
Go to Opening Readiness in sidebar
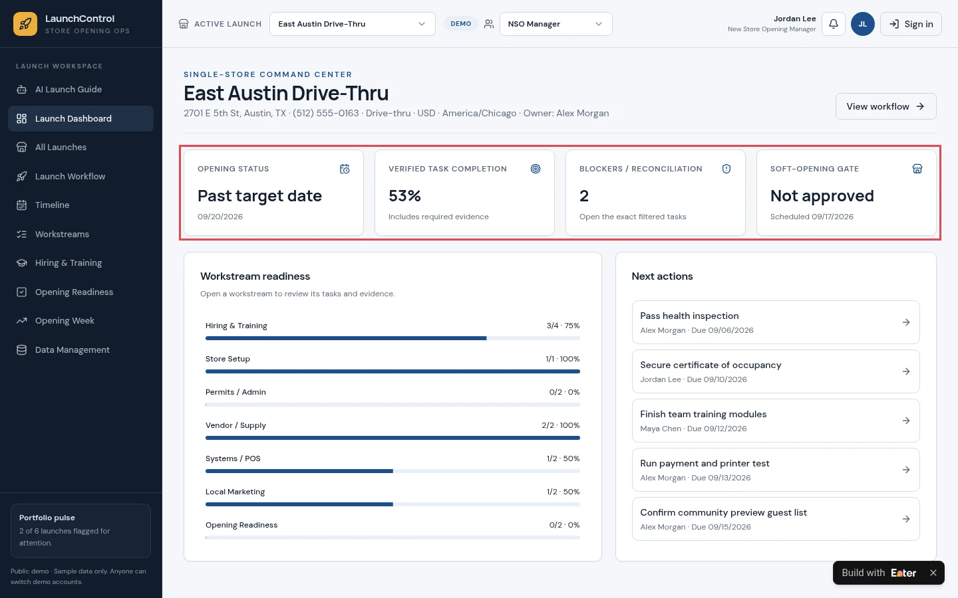[80, 292]
